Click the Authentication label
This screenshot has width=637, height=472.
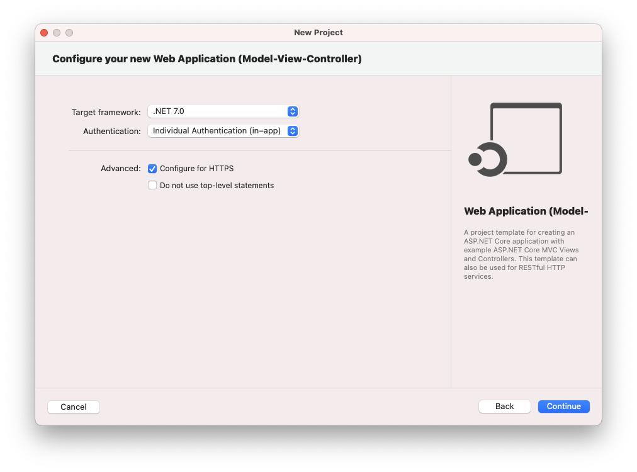coord(111,131)
